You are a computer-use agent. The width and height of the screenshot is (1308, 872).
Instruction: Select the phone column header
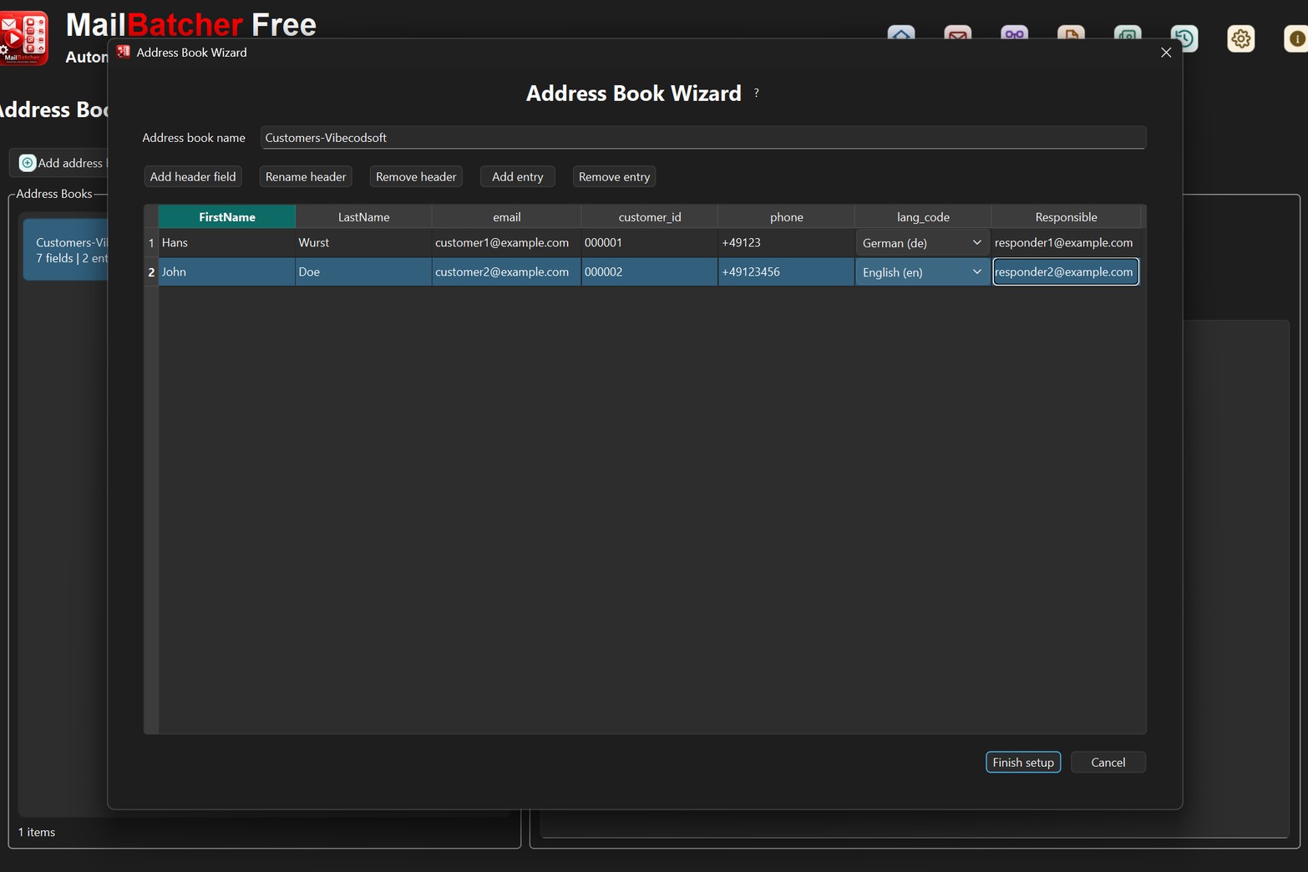coord(787,217)
